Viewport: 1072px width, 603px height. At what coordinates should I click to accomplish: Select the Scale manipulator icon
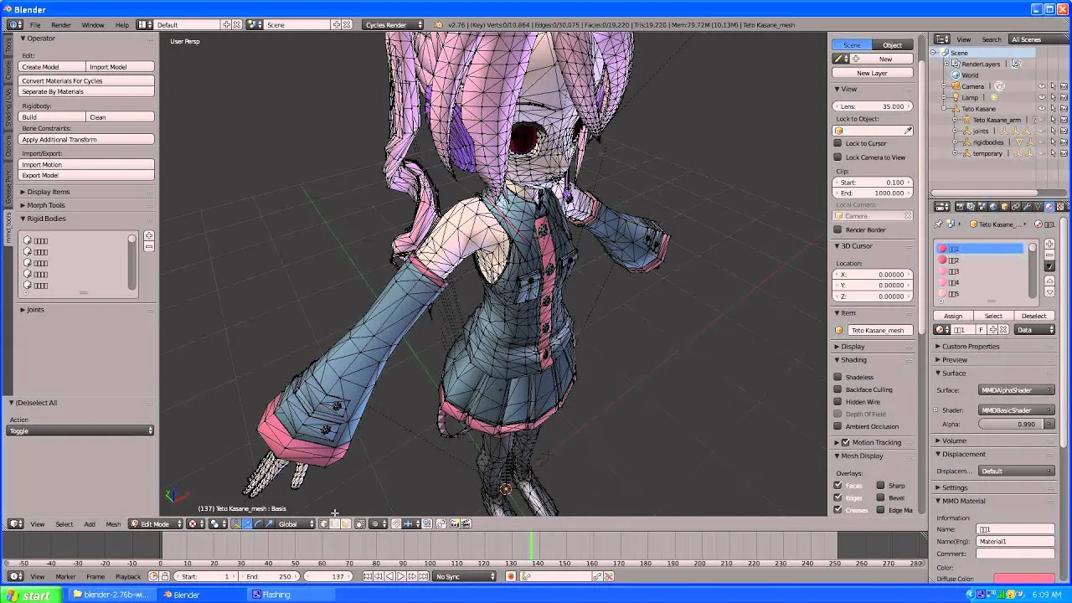pos(269,523)
